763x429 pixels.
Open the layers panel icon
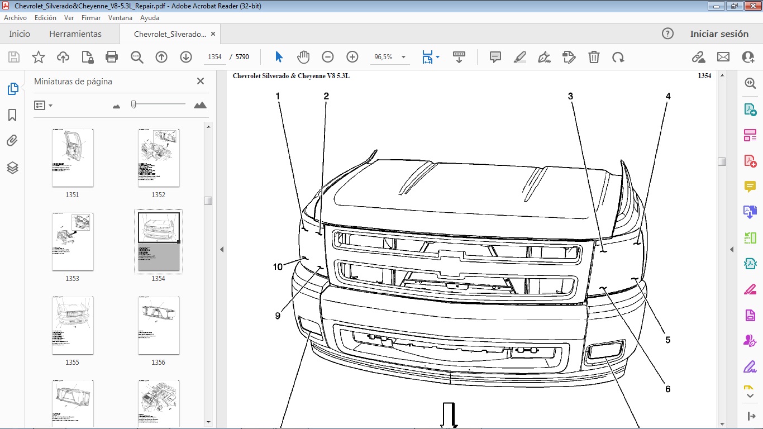coord(12,168)
